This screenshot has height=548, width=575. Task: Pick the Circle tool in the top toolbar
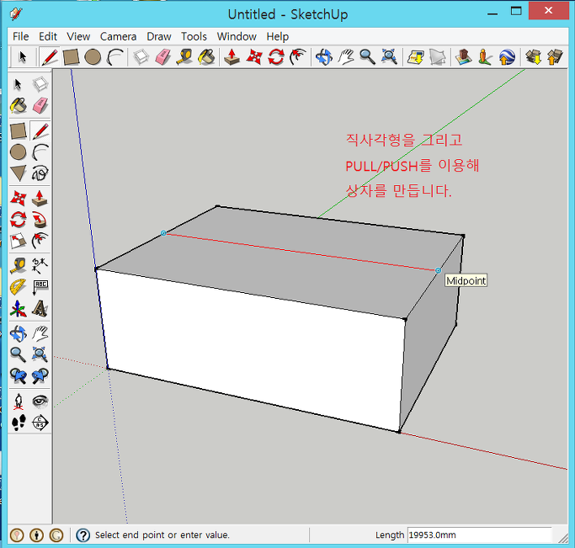click(93, 57)
